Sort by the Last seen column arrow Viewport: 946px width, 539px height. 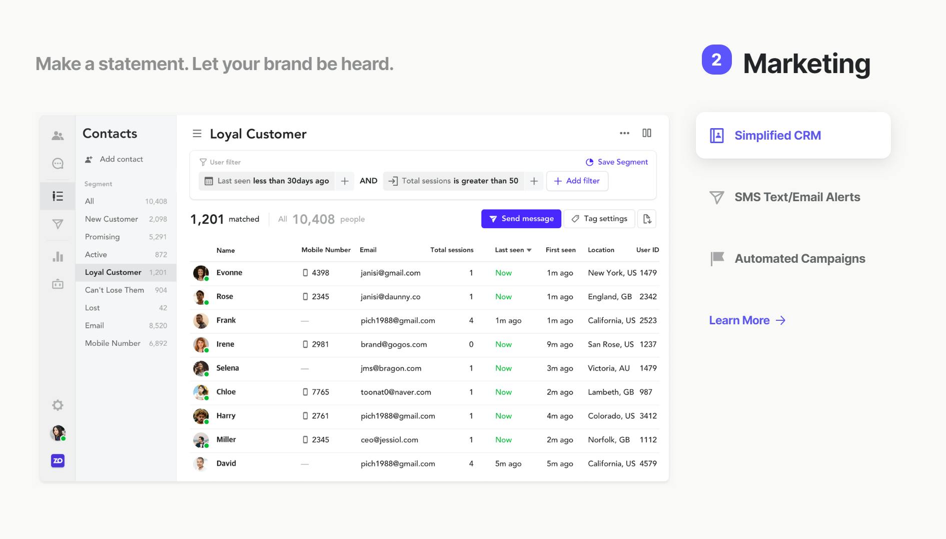(x=529, y=250)
